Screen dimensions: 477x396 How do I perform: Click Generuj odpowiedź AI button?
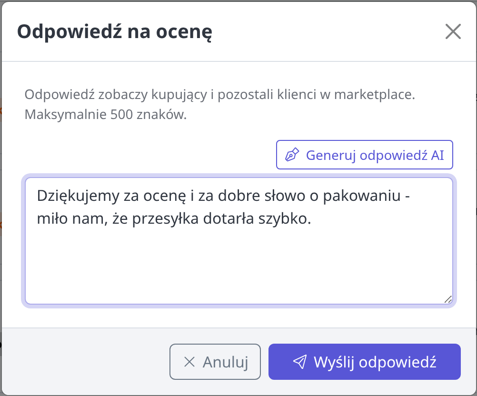point(365,155)
